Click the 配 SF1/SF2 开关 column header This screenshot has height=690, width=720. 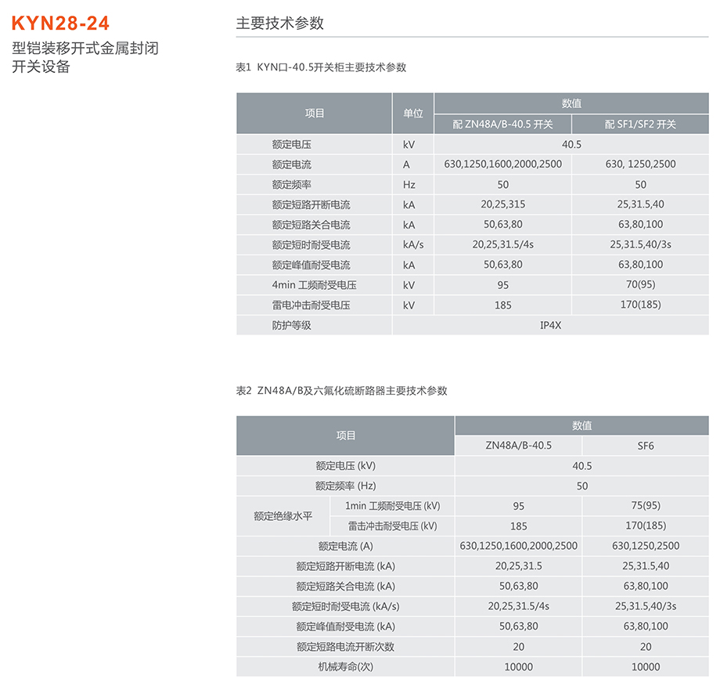[x=640, y=125]
